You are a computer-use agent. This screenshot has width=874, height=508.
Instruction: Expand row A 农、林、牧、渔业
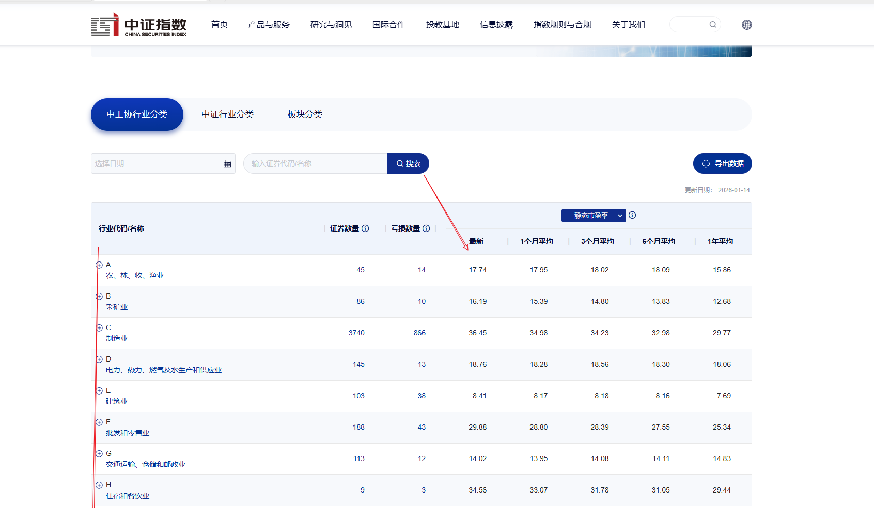pyautogui.click(x=99, y=265)
